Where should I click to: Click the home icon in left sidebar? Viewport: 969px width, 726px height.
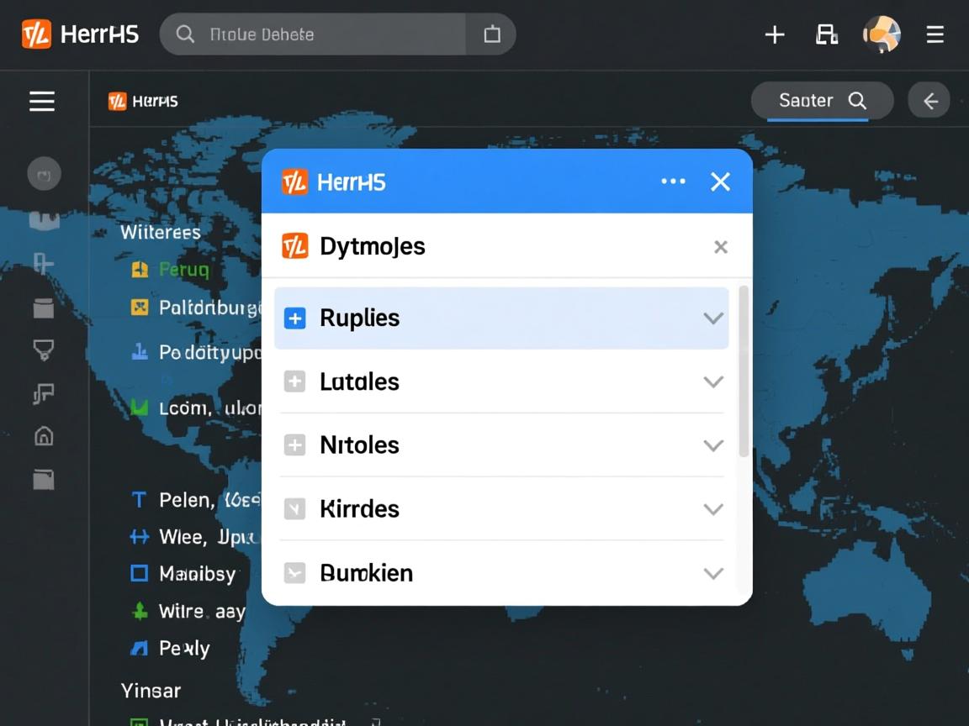43,435
